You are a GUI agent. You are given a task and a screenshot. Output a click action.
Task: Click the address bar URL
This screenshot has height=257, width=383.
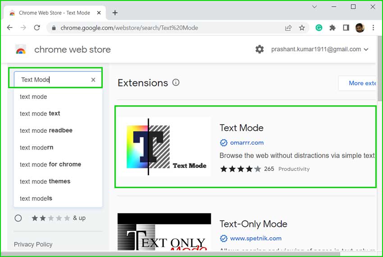[x=129, y=28]
